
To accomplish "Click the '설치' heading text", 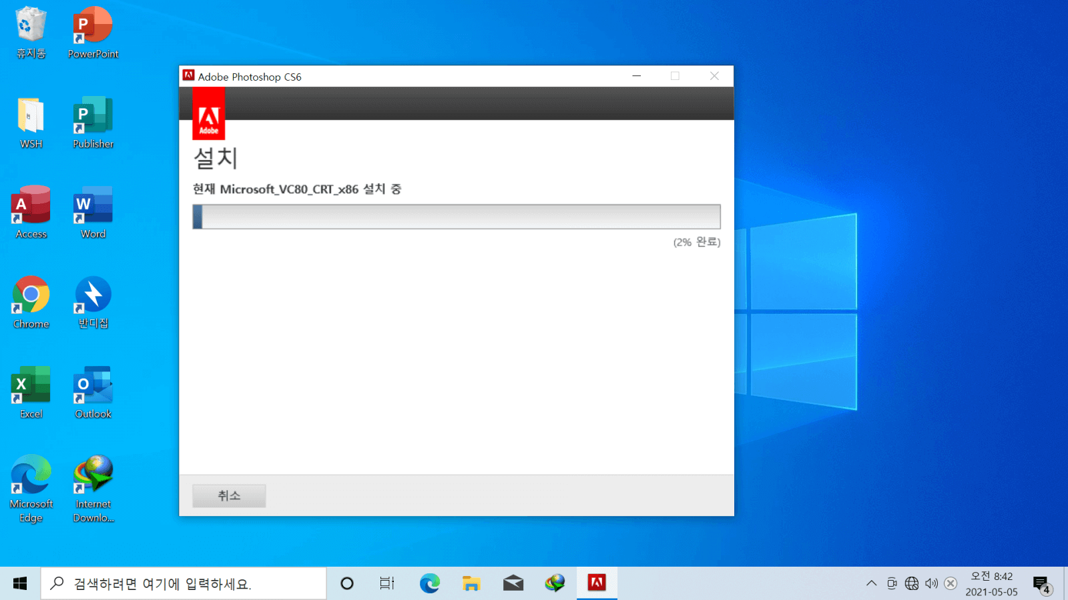I will click(x=215, y=158).
